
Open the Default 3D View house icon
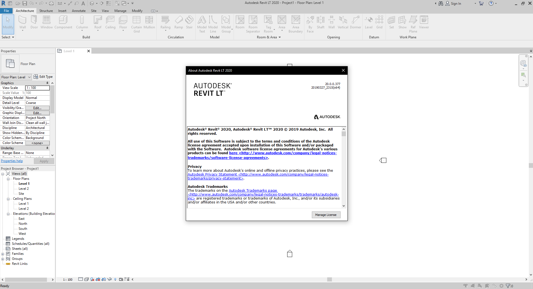pyautogui.click(x=92, y=3)
